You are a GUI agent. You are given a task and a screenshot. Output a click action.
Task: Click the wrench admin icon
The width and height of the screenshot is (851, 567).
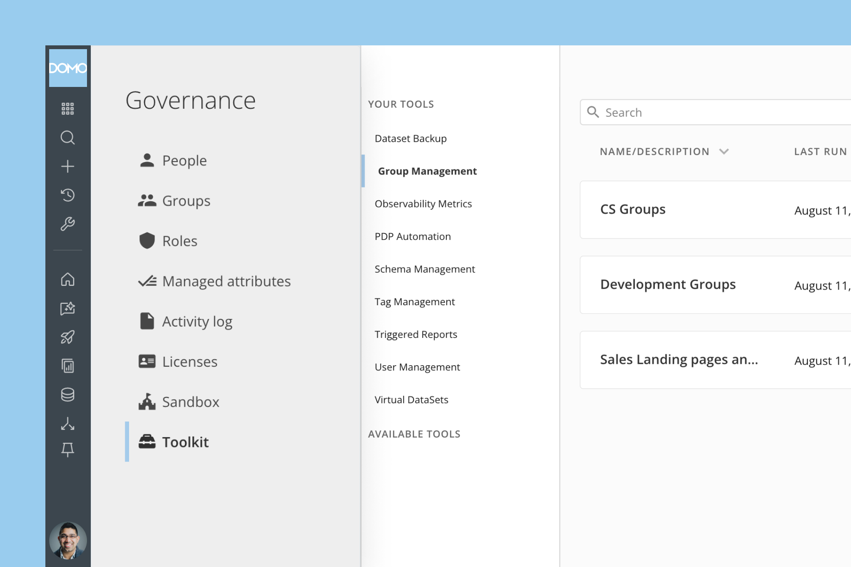[68, 224]
